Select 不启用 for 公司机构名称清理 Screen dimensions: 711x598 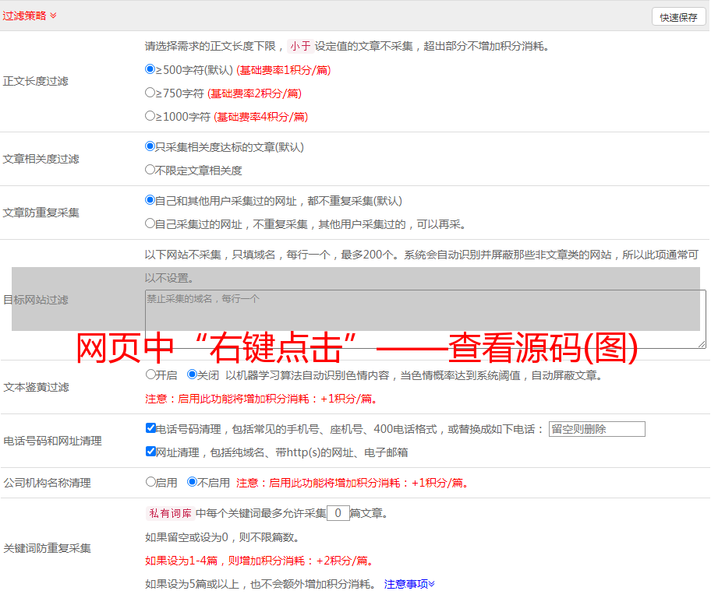click(192, 482)
